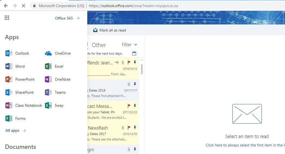
Task: Click the events for next two days text
Action: click(105, 54)
